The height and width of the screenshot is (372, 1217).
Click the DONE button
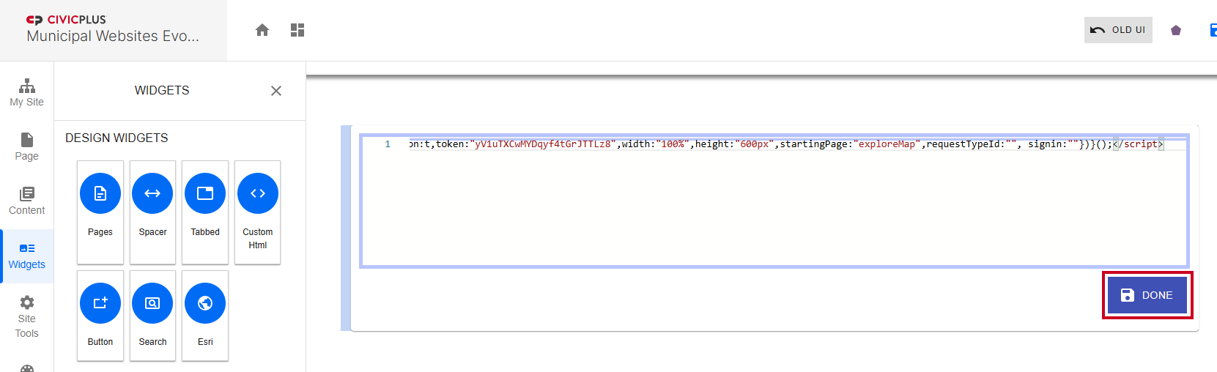tap(1147, 295)
